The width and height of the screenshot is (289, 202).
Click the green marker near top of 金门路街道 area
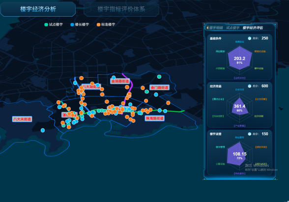coord(159,77)
